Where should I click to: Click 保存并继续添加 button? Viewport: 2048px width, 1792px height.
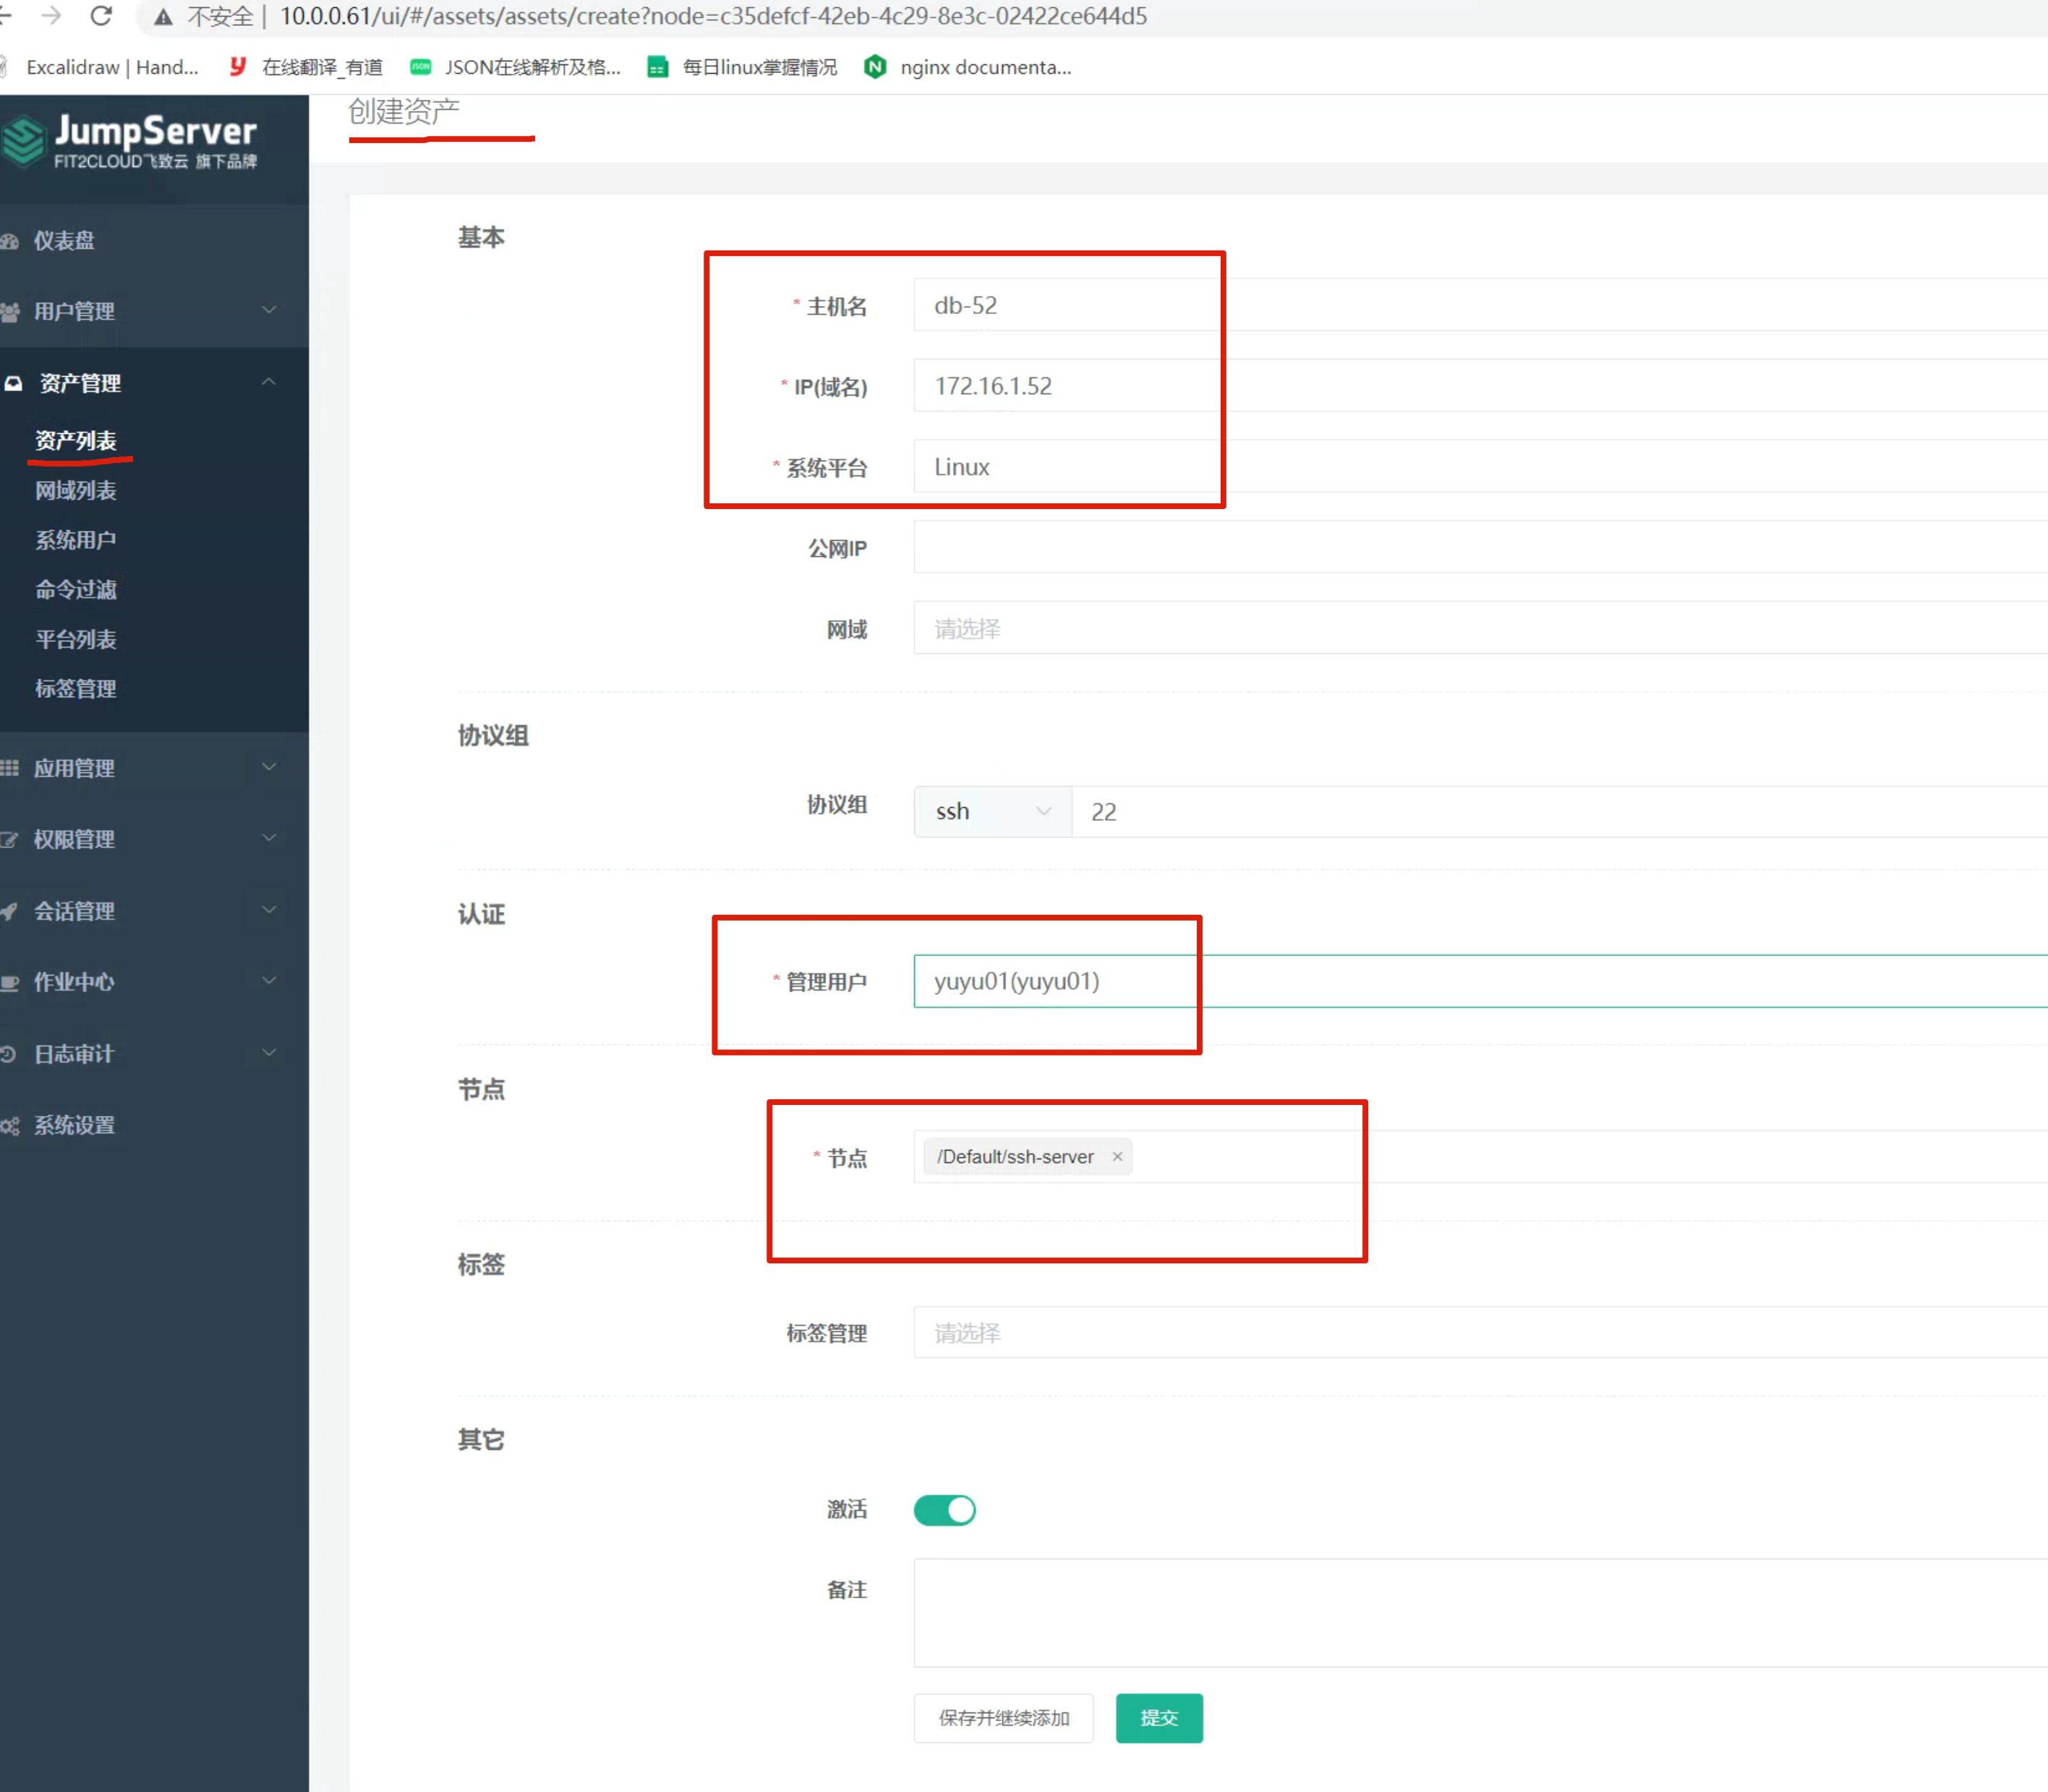coord(1003,1718)
